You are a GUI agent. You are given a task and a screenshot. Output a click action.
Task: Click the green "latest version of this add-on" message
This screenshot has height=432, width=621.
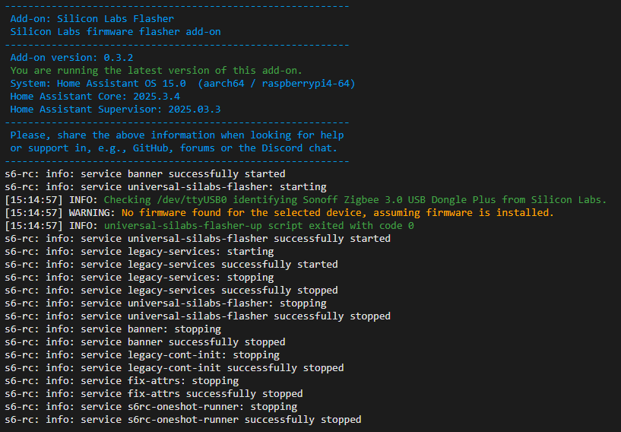click(156, 71)
